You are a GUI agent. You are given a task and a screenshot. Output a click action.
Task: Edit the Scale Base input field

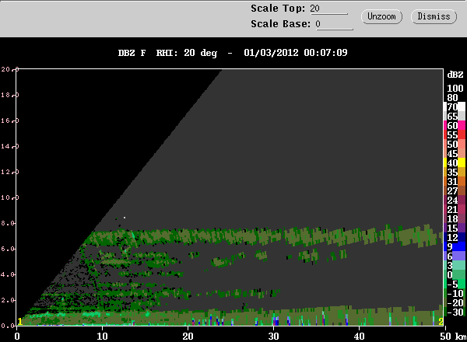point(335,24)
